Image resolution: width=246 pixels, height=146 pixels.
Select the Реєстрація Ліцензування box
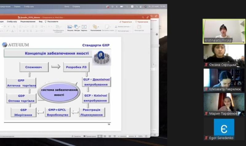click(92, 112)
